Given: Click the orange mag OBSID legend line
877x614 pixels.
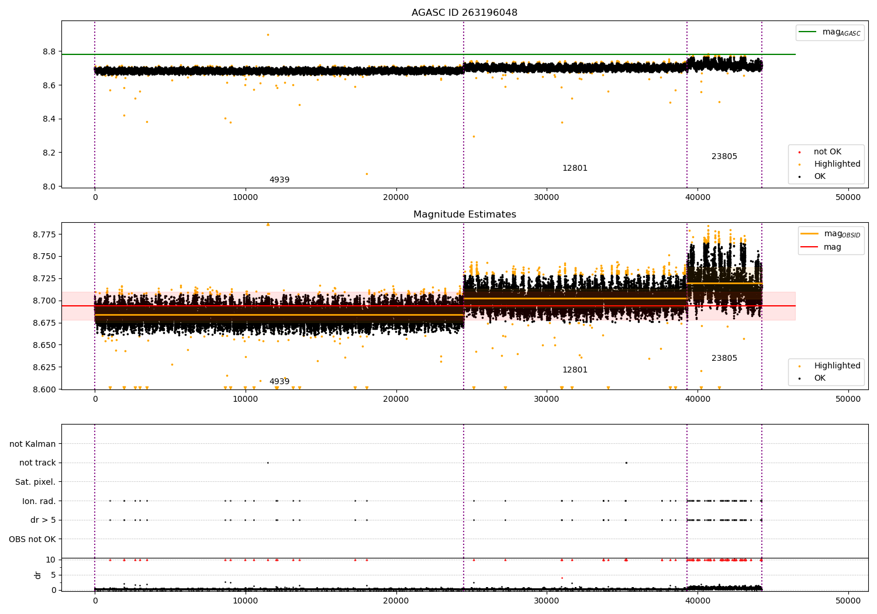Looking at the screenshot, I should pyautogui.click(x=809, y=234).
